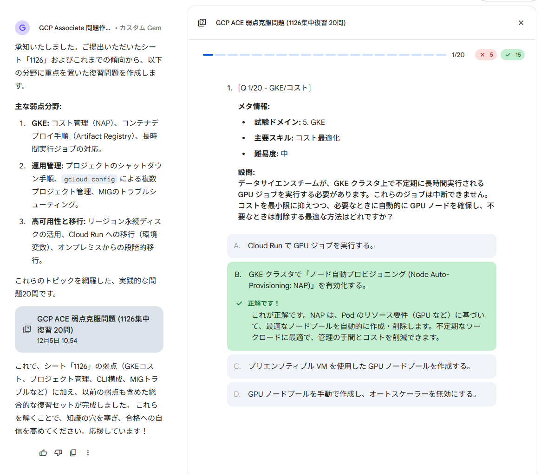The height and width of the screenshot is (476, 541).
Task: Click the thumbs down icon under the response
Action: coord(58,453)
